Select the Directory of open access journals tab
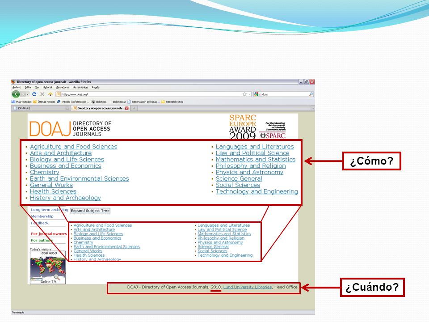 click(x=101, y=108)
